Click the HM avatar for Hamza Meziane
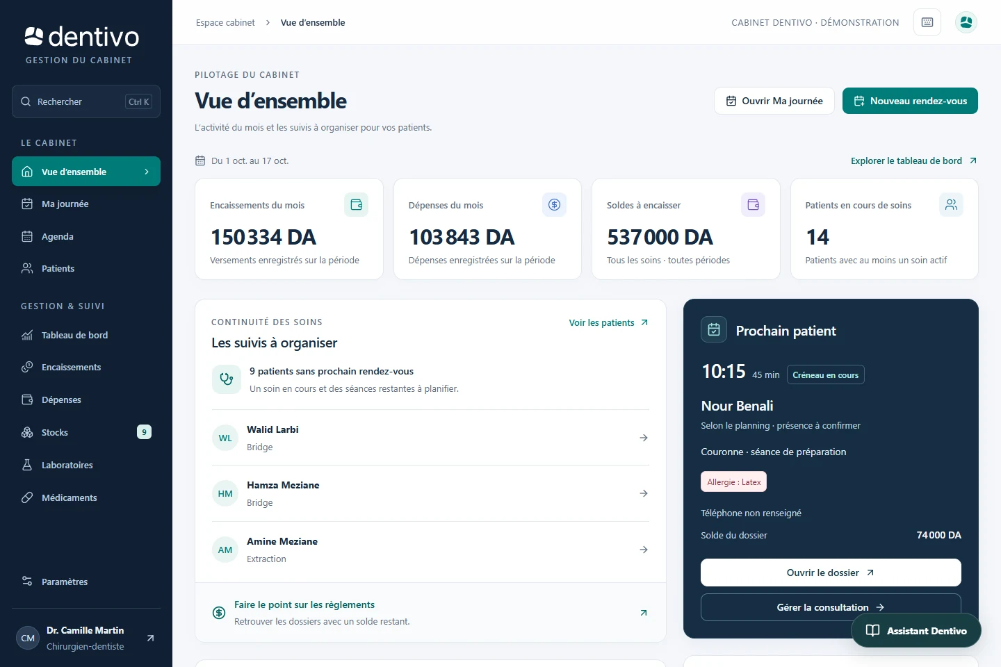The image size is (1001, 667). coord(225,493)
